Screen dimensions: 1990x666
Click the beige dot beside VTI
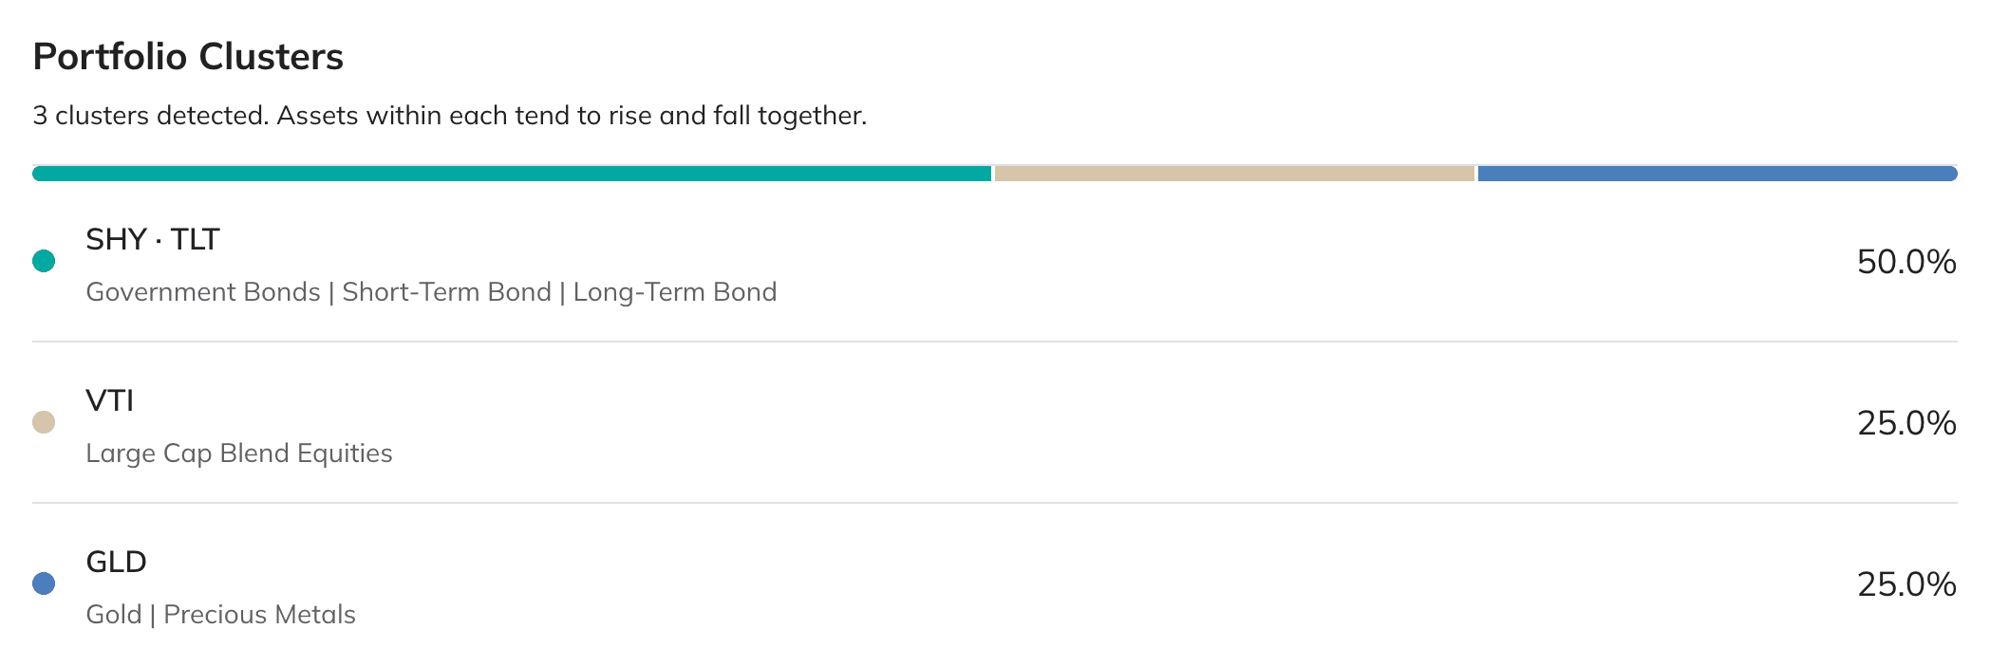coord(44,422)
